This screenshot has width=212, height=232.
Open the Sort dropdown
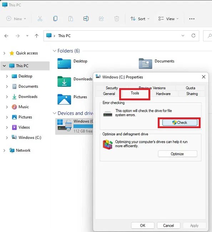(140, 19)
